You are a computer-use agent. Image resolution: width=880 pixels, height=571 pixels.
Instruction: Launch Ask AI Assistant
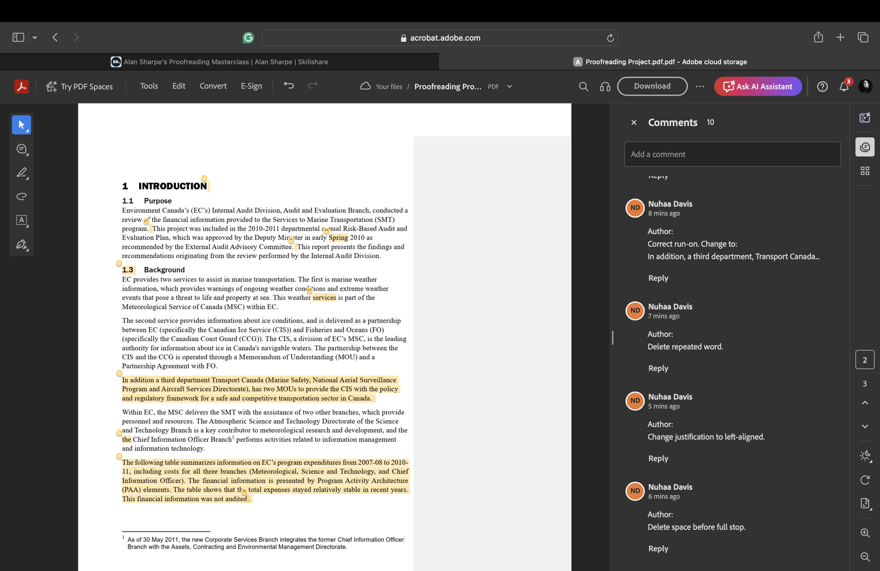(x=757, y=86)
